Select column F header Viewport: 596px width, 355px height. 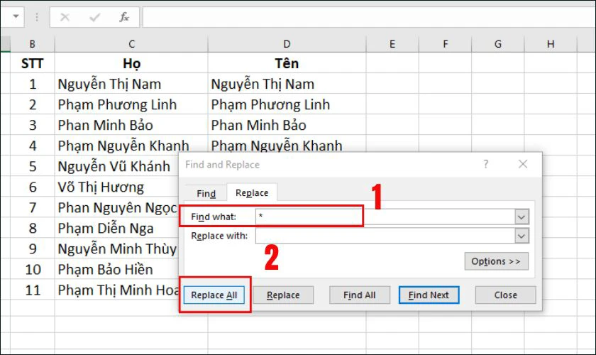[445, 44]
